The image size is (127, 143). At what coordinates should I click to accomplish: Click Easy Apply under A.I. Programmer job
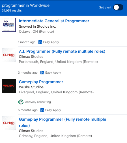pos(53,72)
